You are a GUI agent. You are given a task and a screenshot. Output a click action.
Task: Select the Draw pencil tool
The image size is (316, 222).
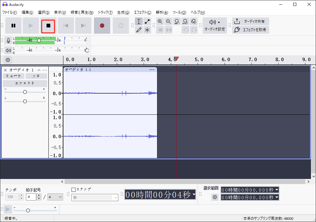(139, 30)
